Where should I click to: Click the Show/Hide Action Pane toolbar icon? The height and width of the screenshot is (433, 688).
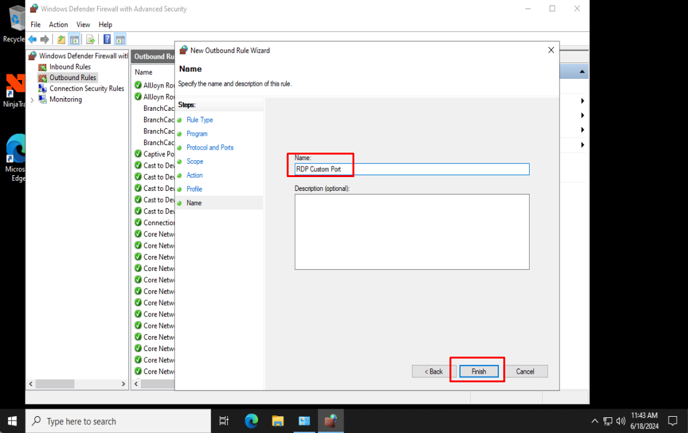click(120, 39)
